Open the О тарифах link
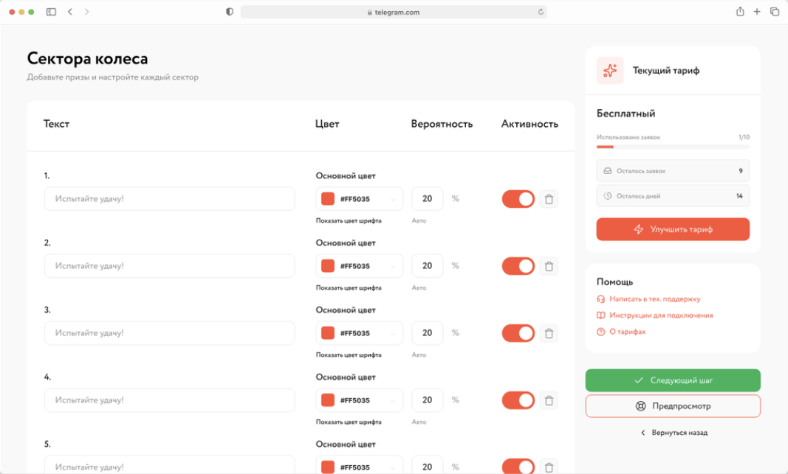This screenshot has height=474, width=788. point(627,332)
